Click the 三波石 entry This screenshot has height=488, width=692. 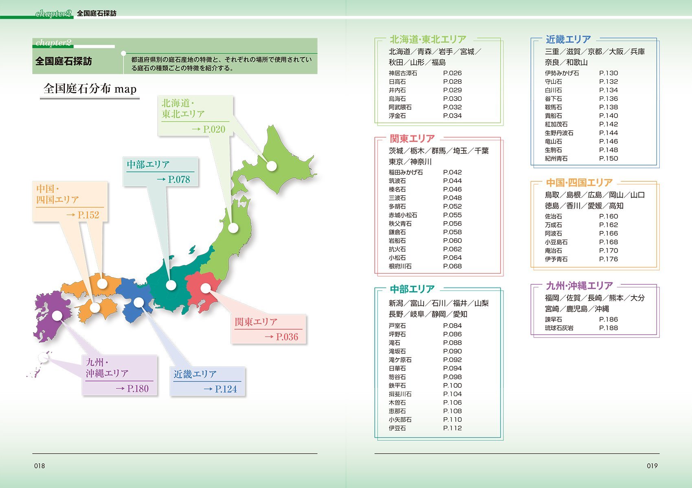425,198
